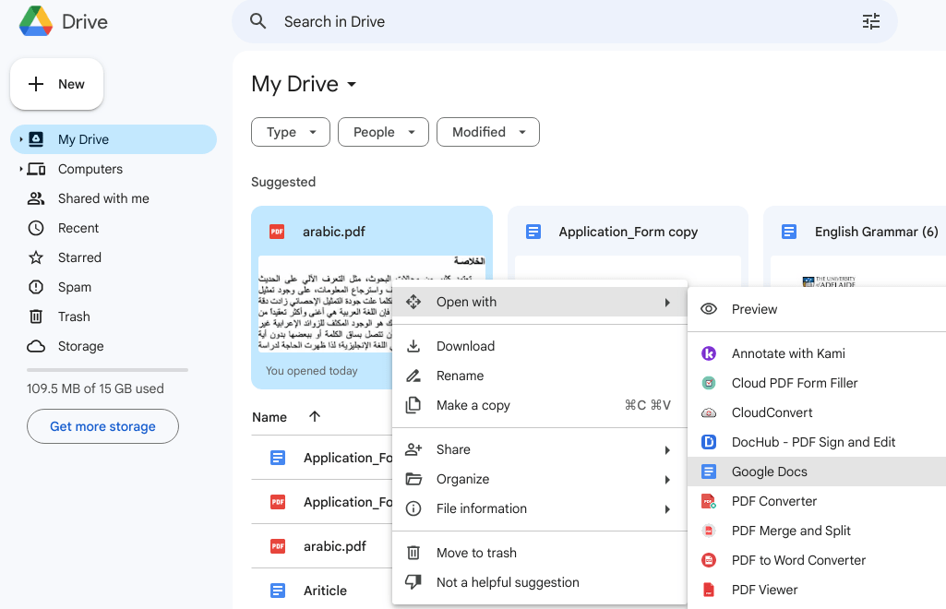The width and height of the screenshot is (946, 609).
Task: Open the Type filter dropdown
Action: pos(290,132)
